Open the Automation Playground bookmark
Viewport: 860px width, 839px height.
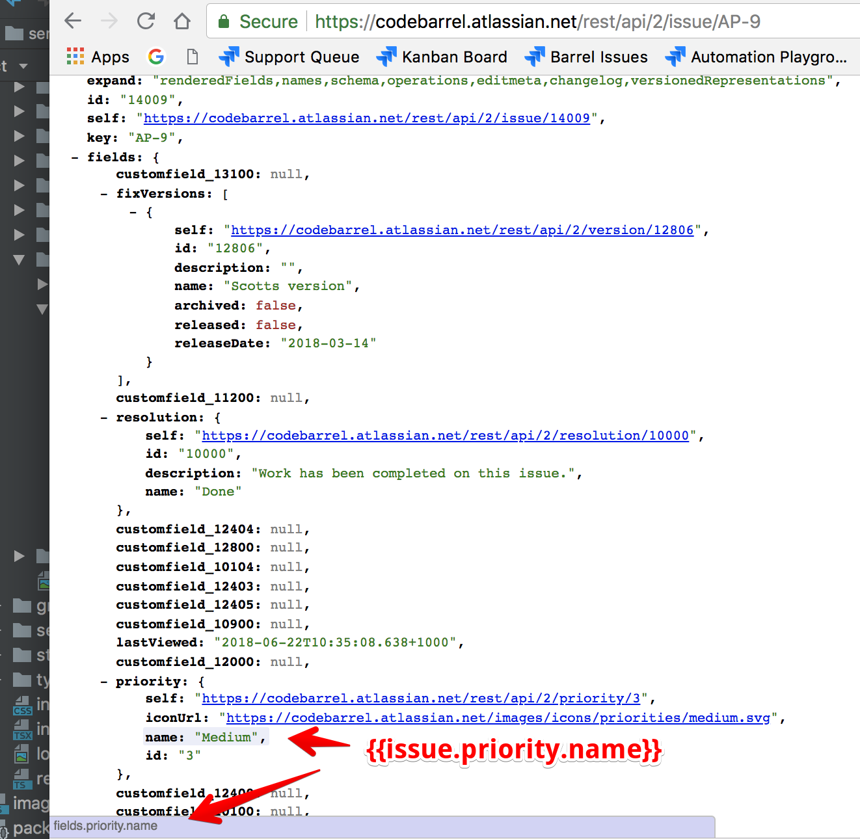(x=757, y=57)
